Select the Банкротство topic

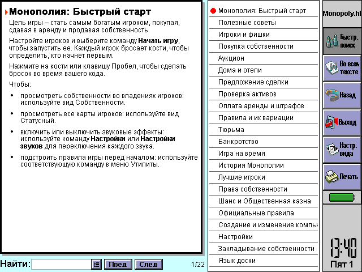pos(238,142)
